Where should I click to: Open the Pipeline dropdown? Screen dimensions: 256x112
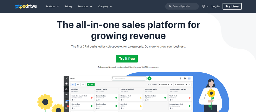164,84
